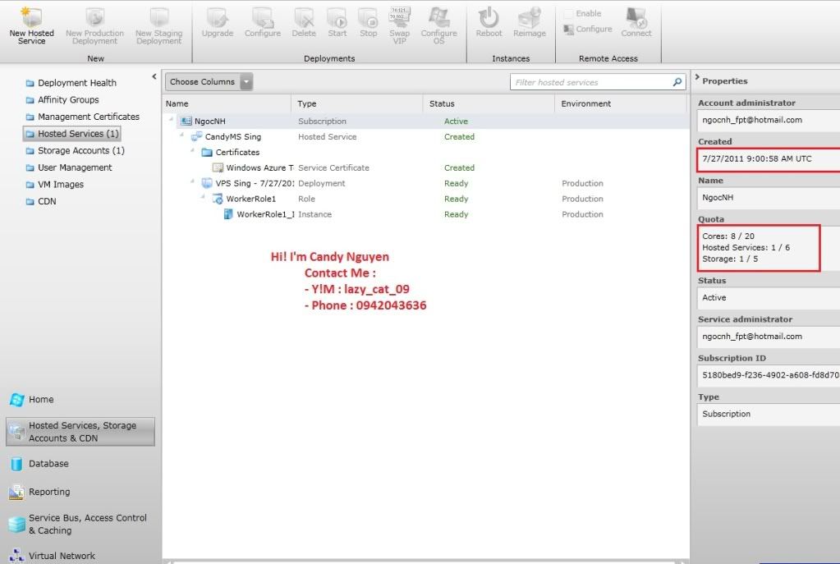This screenshot has width=840, height=564.
Task: Open Affinity Groups folder
Action: tap(62, 99)
